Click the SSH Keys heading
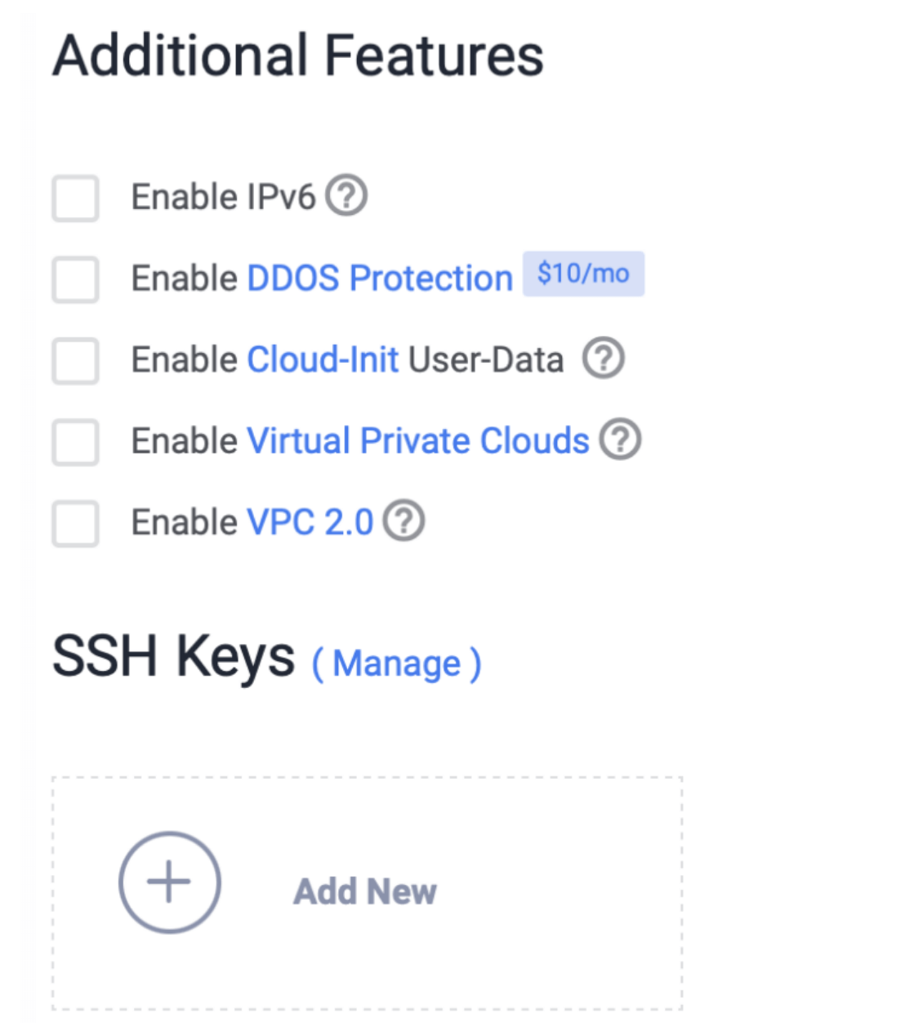 click(x=173, y=656)
